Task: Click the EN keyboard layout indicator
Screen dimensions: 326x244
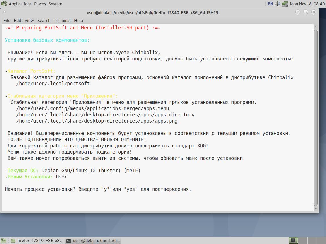Action: [x=270, y=4]
